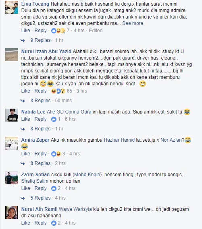
Task: Open Mohd Khoiri's tagged profile link
Action: tap(87, 175)
